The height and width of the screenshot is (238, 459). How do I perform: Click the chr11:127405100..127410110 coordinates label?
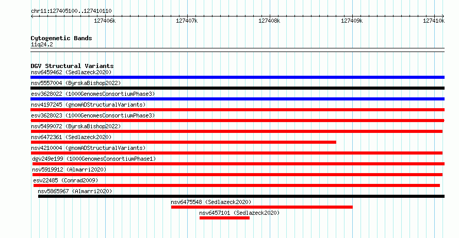71,11
